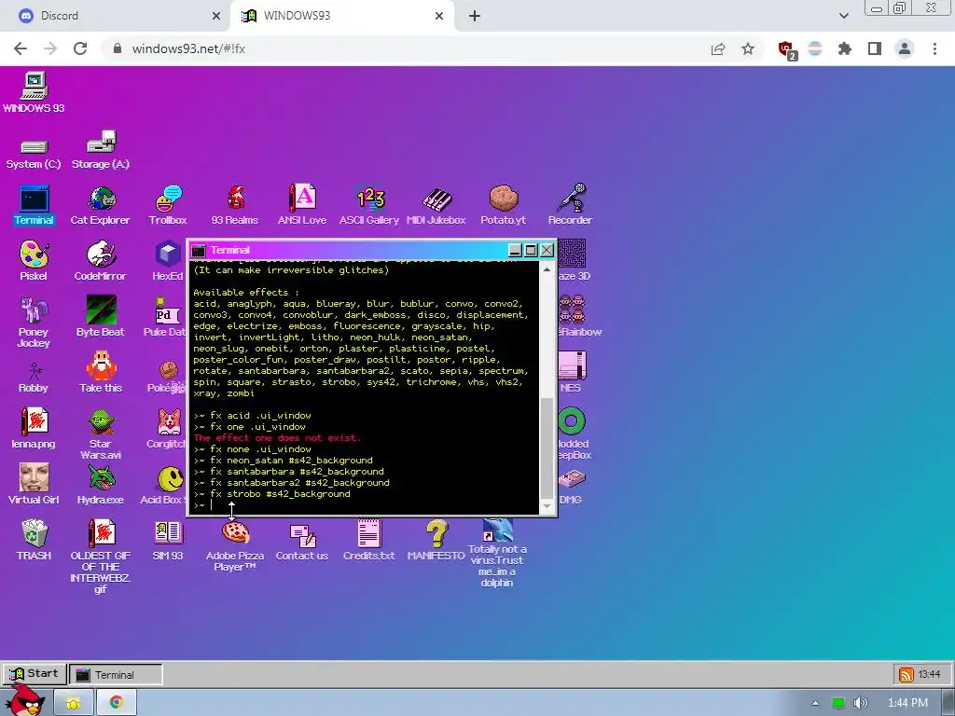955x716 pixels.
Task: Select the Terminal desktop icon
Action: click(35, 205)
